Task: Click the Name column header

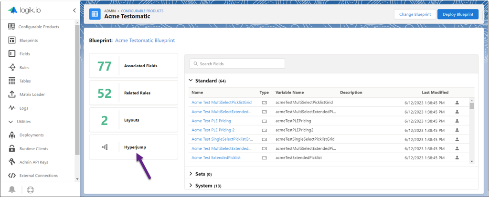Action: tap(197, 93)
